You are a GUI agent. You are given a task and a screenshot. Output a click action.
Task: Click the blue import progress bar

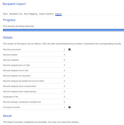(63, 30)
